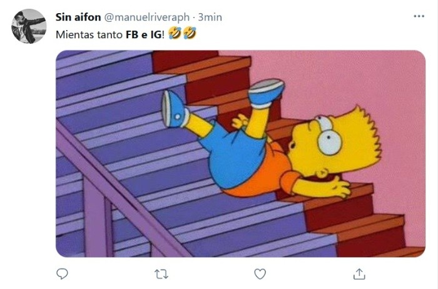Click the bold FB e IG text

143,34
